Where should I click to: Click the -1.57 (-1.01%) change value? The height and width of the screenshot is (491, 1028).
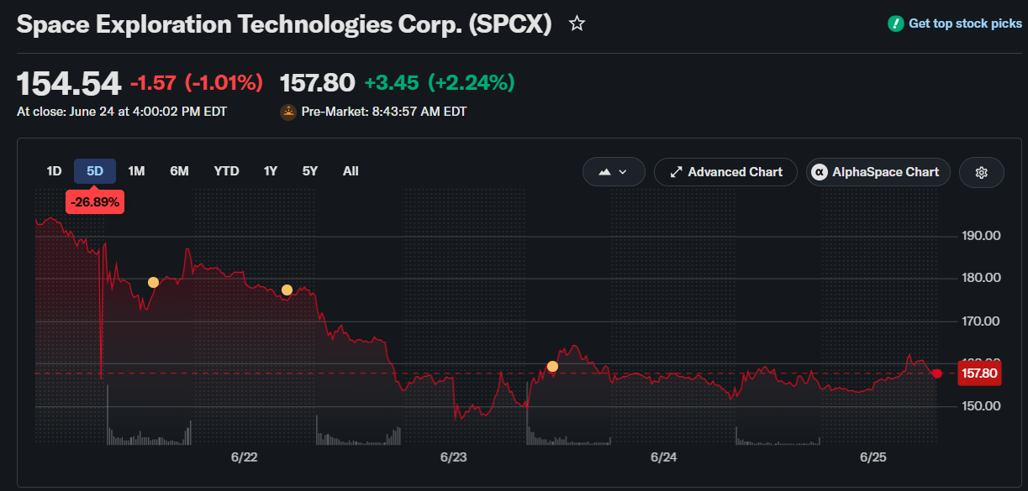tap(197, 83)
